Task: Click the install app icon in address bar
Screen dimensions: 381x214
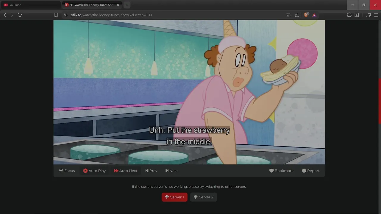Action: click(288, 15)
